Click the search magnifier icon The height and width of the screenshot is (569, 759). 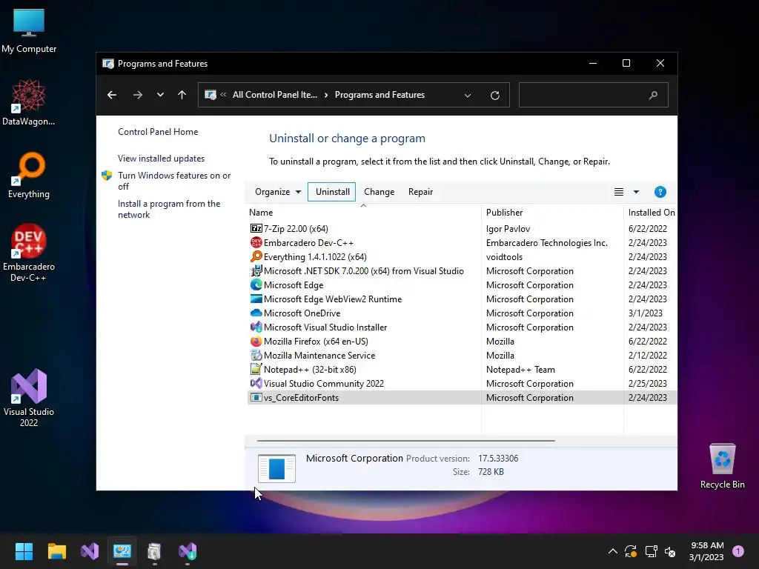[x=653, y=96]
